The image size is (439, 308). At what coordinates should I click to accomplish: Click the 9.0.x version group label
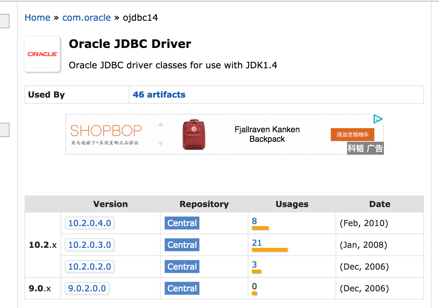pos(40,289)
